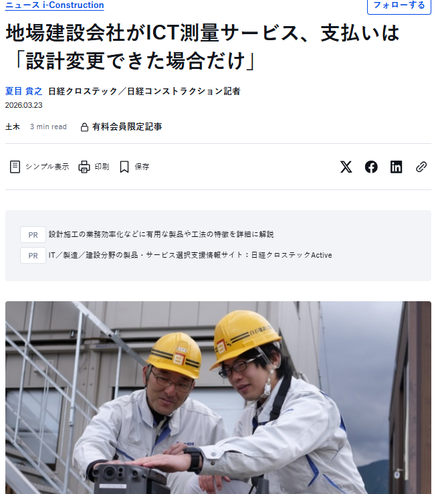Click the 土木 category tag
The height and width of the screenshot is (494, 438).
click(x=13, y=127)
